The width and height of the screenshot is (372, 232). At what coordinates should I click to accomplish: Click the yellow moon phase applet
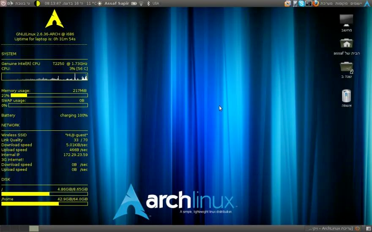[37, 3]
